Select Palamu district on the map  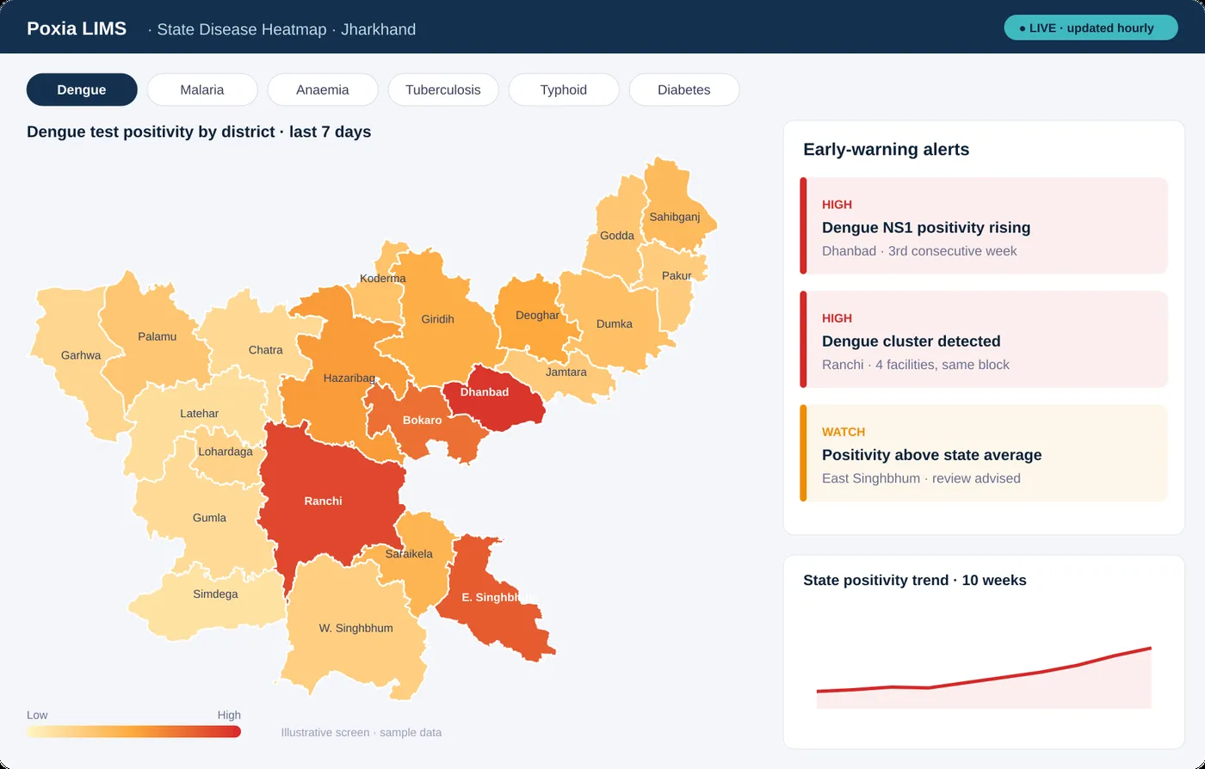[x=157, y=336]
